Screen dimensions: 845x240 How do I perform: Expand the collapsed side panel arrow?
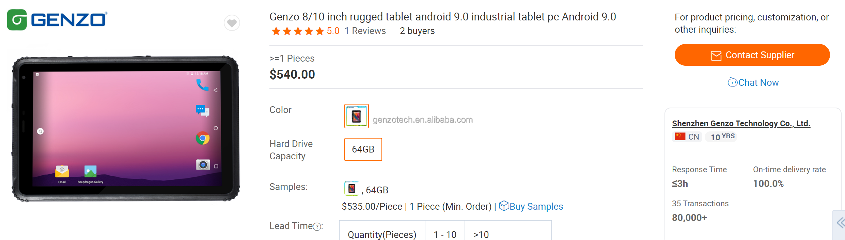click(840, 223)
